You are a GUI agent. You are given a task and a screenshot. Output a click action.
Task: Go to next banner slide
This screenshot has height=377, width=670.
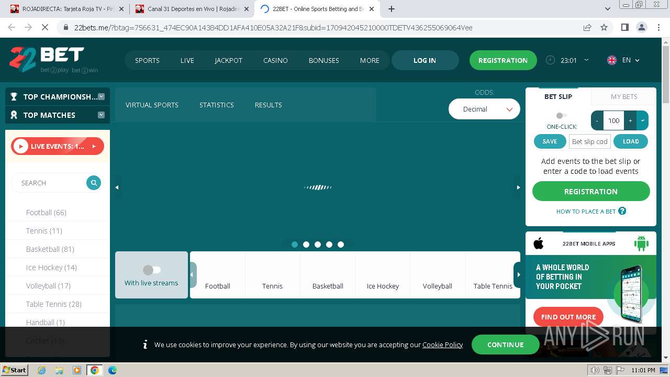pos(518,187)
